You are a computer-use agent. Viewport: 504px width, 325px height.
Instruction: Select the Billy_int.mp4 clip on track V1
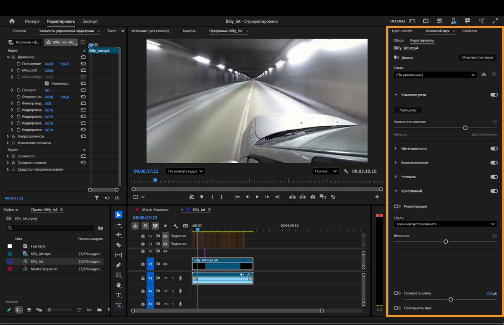pos(223,264)
